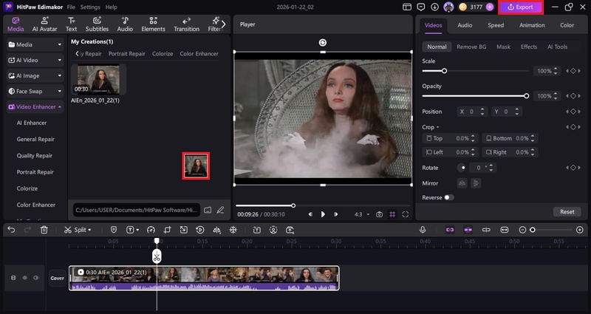The height and width of the screenshot is (314, 591).
Task: Zoom in timeline with plus icon
Action: click(580, 230)
